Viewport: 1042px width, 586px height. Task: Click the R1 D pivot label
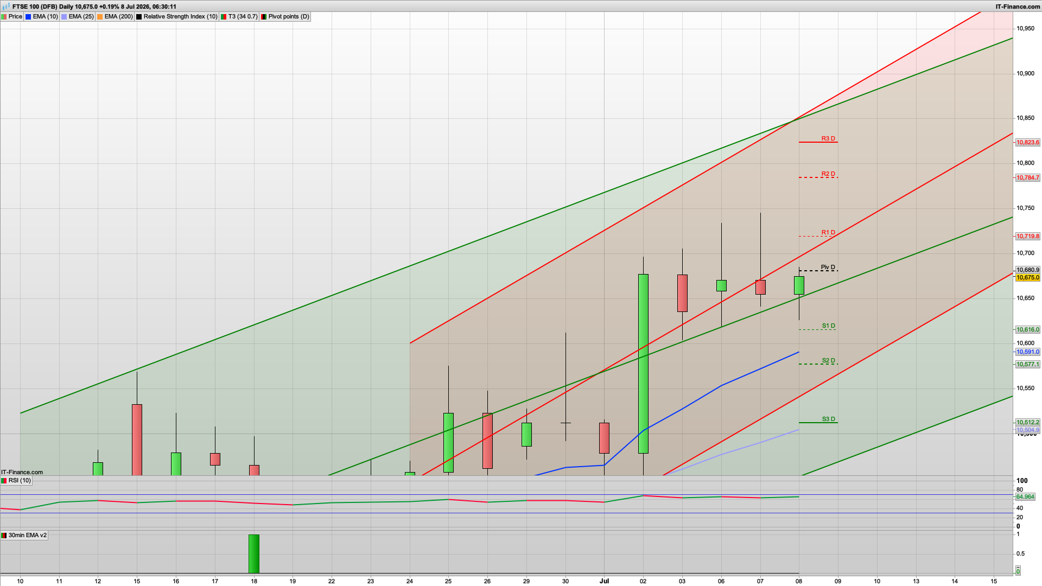click(x=828, y=233)
